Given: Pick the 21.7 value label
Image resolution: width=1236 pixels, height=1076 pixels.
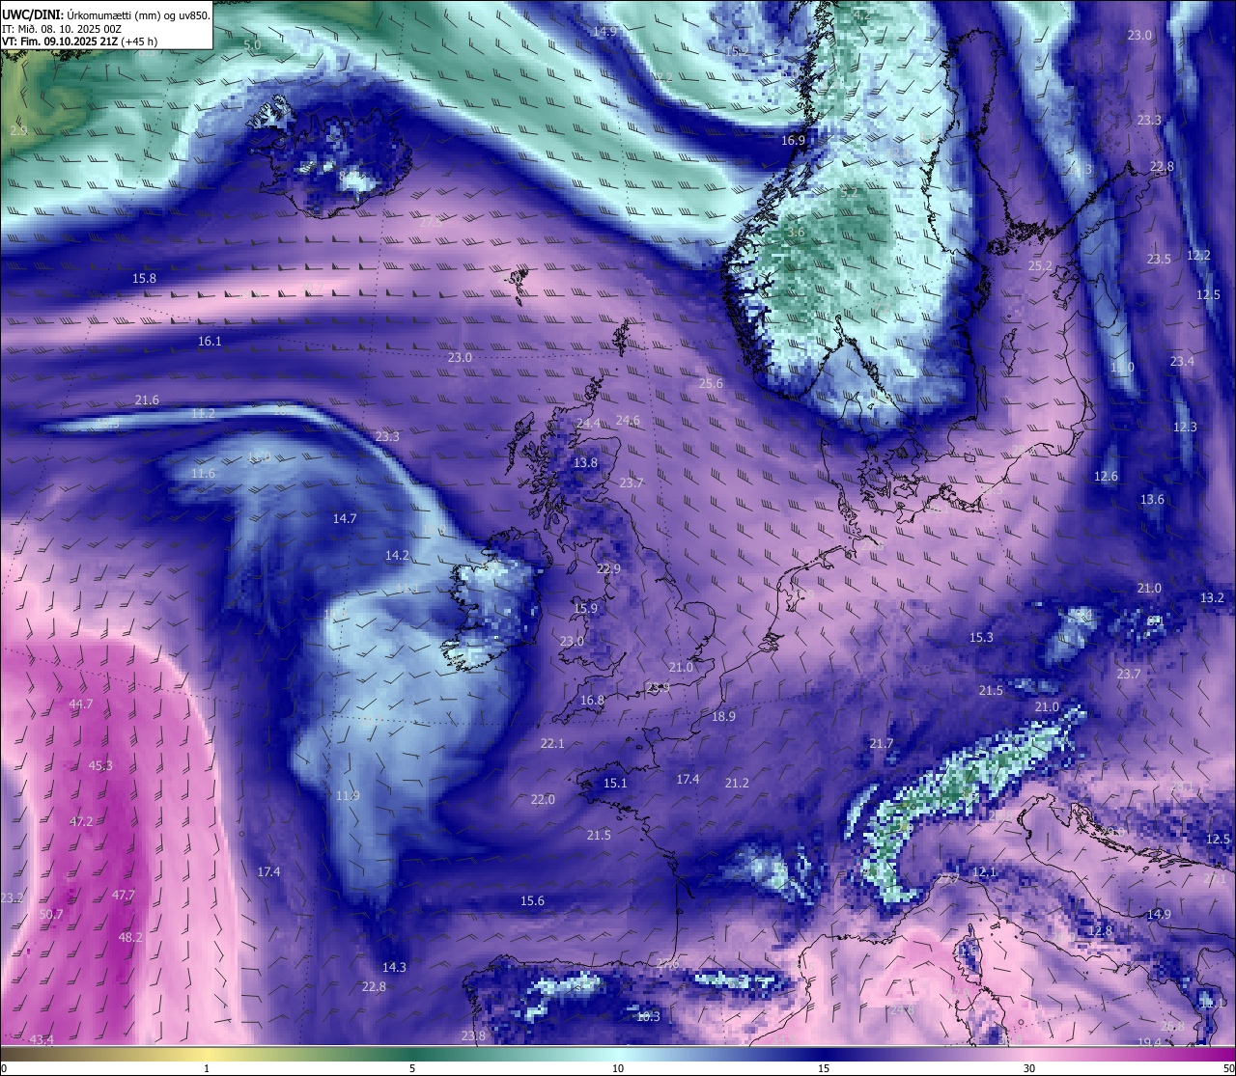Looking at the screenshot, I should pos(882,743).
